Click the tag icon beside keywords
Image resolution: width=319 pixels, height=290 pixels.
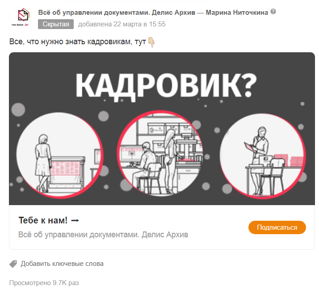(13, 264)
